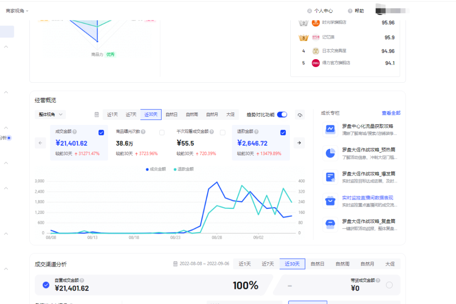The width and height of the screenshot is (456, 304).
Task: Click the 优秀 badge under 商品力
Action: (110, 54)
